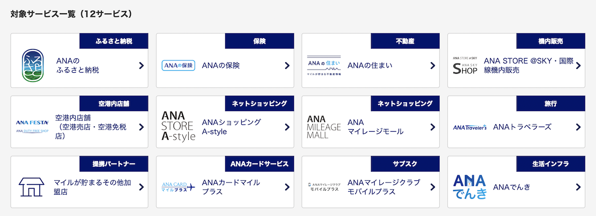The image size is (596, 216).
Task: Click chevron arrow beside ANAでんき text
Action: [x=578, y=187]
